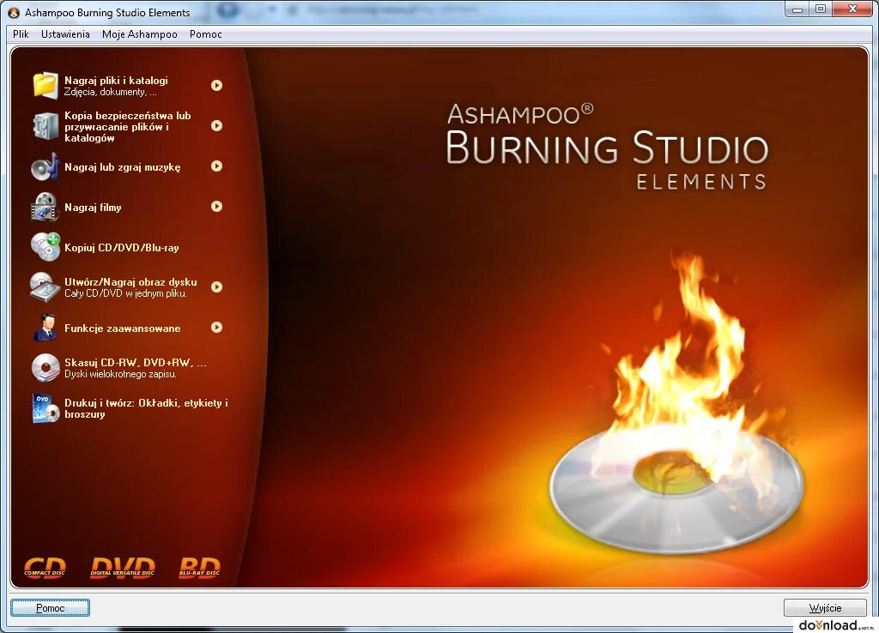Click the disc icon for Skasuj CD-RW

click(x=45, y=367)
